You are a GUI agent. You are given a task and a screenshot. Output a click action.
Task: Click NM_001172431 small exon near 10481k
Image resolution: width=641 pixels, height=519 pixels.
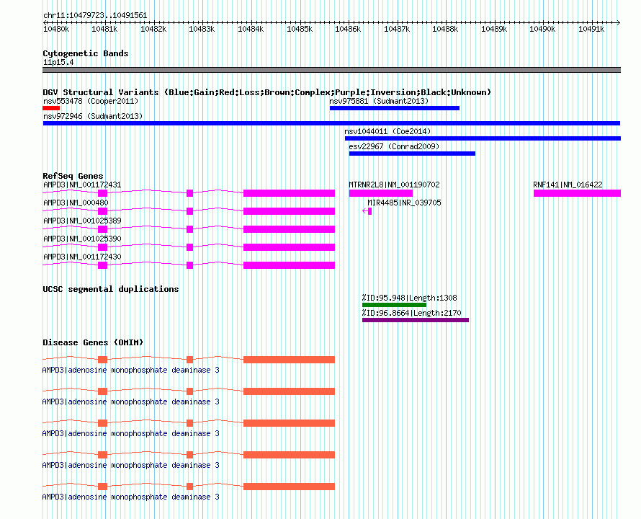click(x=102, y=193)
